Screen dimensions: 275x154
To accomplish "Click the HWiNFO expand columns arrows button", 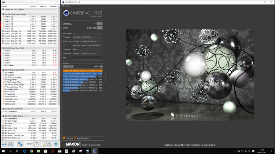I will pos(5,144).
